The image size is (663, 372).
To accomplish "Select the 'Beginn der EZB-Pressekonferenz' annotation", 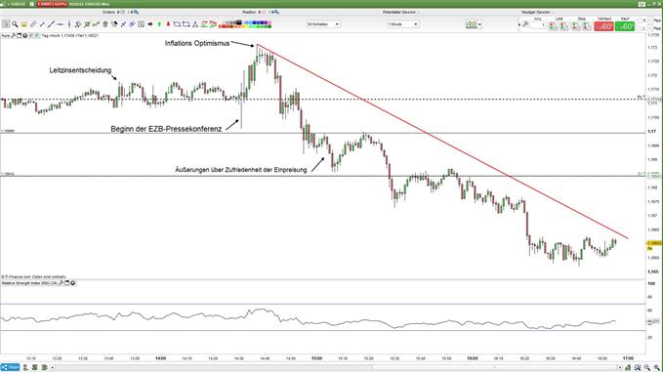I will point(166,129).
